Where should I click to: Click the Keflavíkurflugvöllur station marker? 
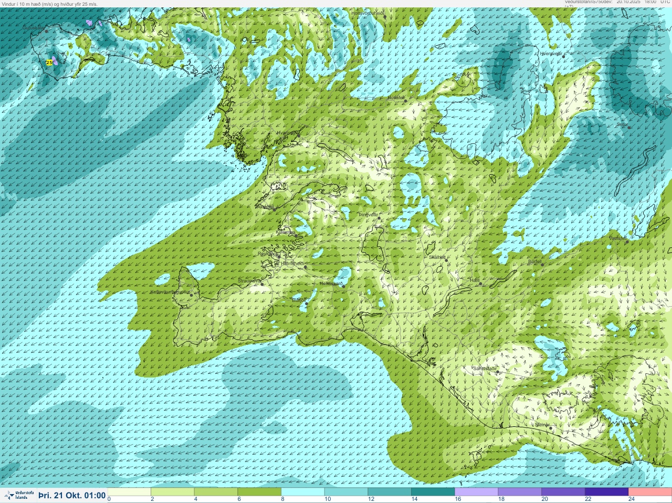(x=191, y=295)
